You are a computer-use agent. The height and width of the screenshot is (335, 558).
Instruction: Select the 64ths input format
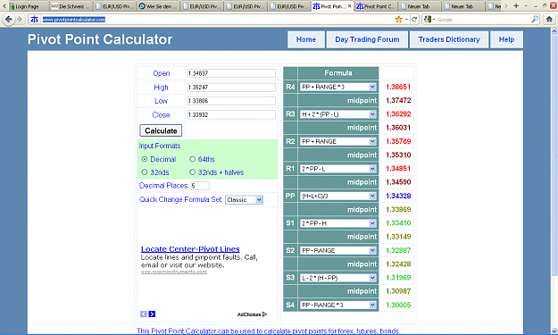(193, 159)
